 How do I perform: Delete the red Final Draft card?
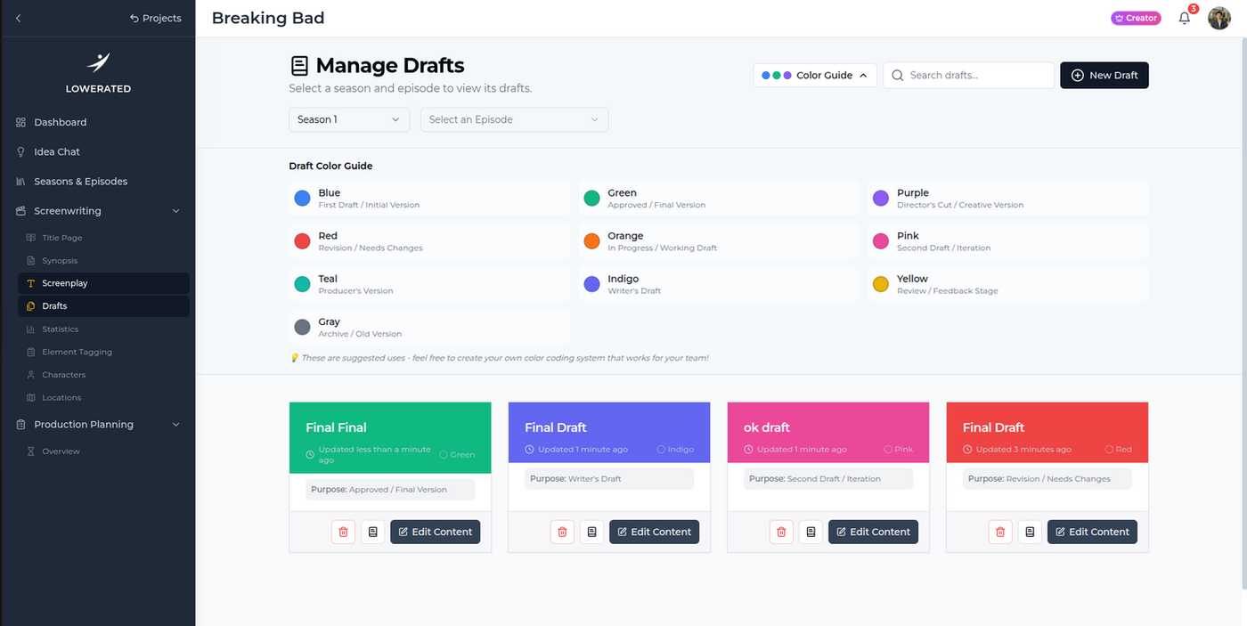[x=1000, y=532]
